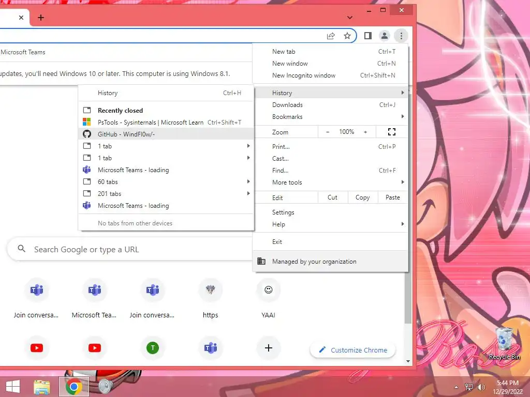
Task: Click the Copy button
Action: tap(362, 197)
